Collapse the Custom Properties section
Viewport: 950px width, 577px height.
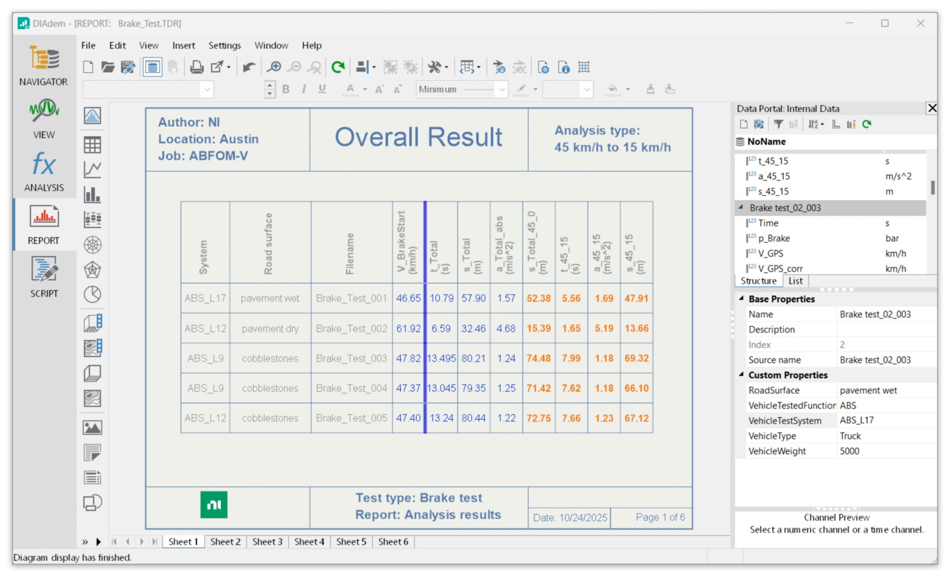pos(741,374)
